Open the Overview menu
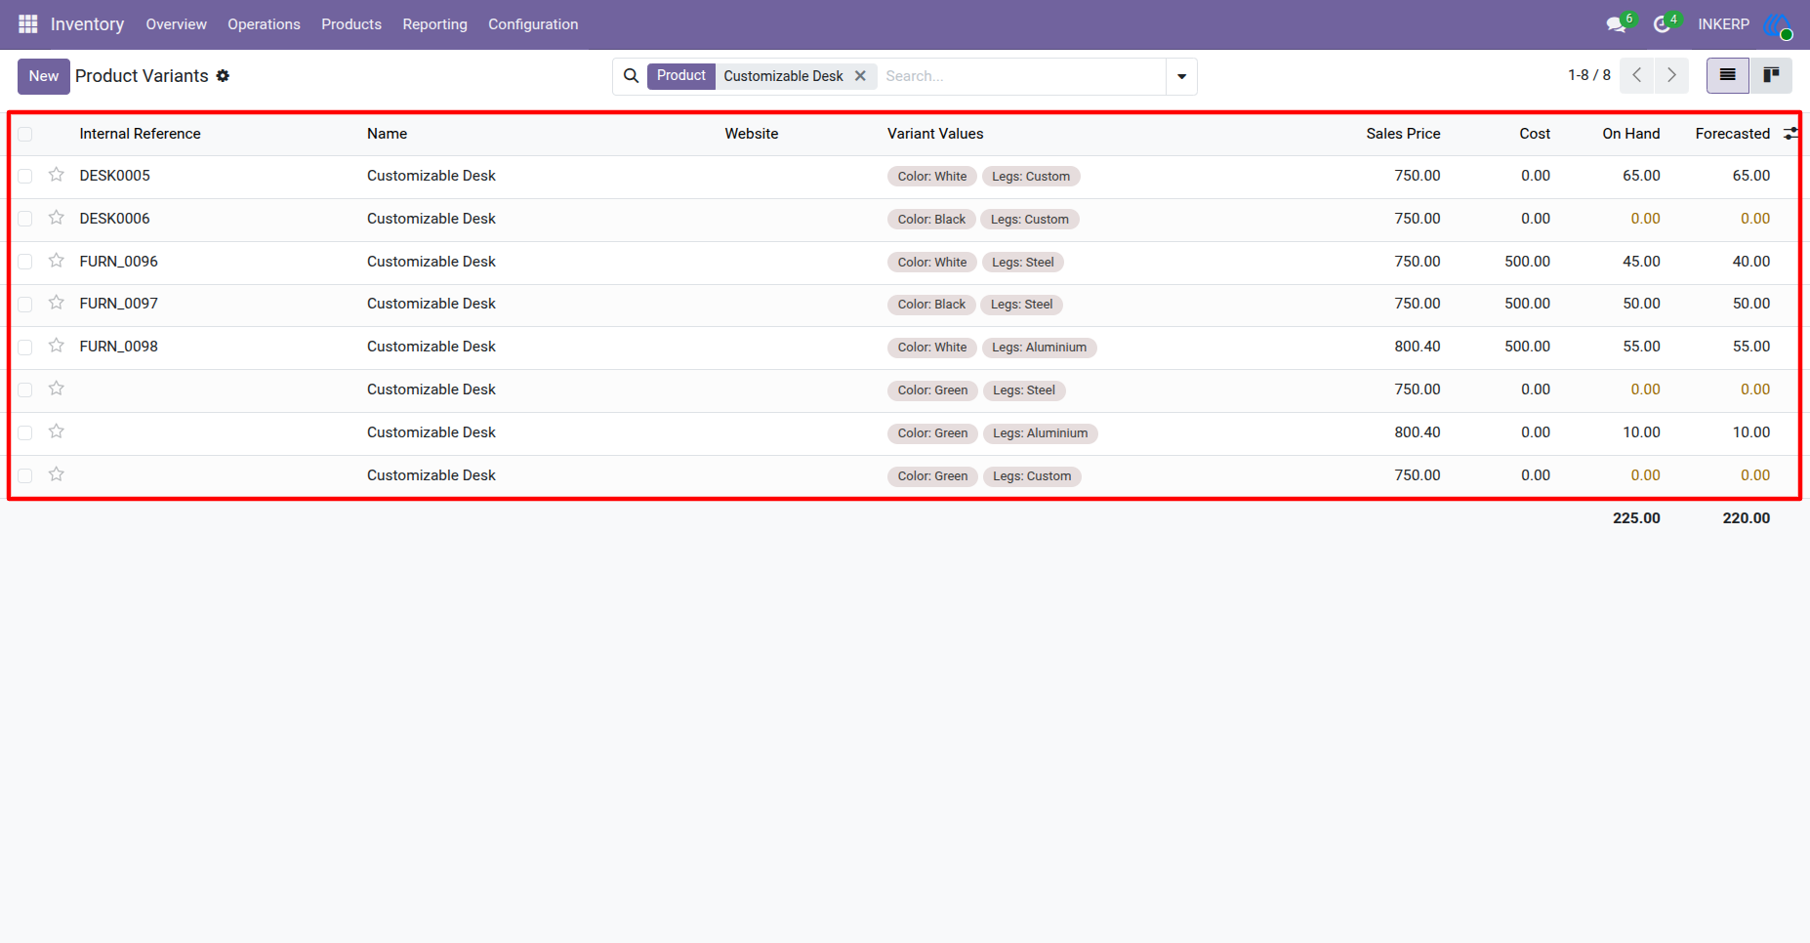Image resolution: width=1810 pixels, height=943 pixels. (x=177, y=24)
